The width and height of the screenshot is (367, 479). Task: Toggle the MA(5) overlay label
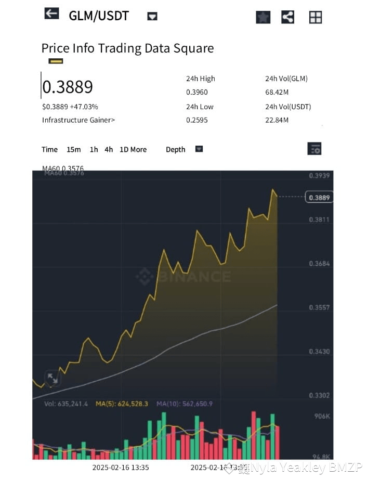(x=121, y=402)
